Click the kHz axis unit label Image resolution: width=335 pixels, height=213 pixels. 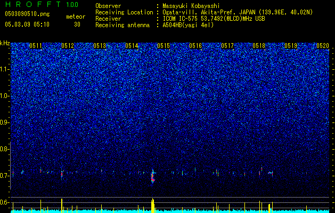point(5,43)
